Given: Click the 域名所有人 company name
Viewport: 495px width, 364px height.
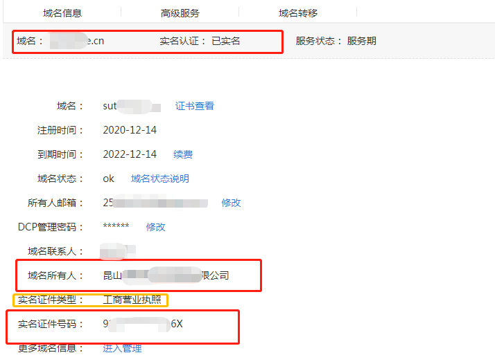Looking at the screenshot, I should [x=166, y=275].
